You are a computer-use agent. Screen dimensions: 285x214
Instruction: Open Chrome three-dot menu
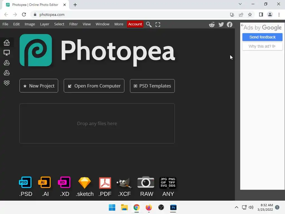279,14
